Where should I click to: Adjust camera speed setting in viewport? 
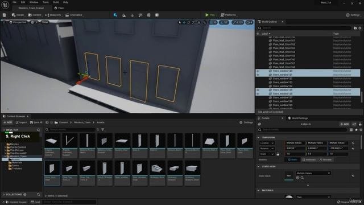click(x=250, y=23)
